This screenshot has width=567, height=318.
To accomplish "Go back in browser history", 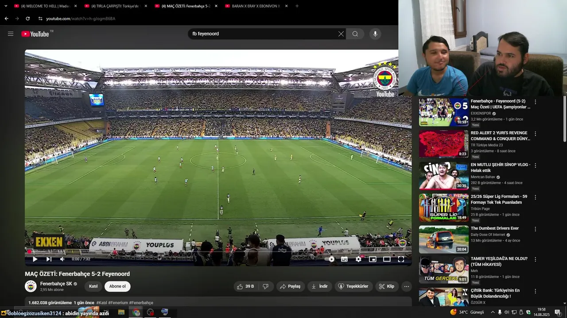I will pyautogui.click(x=6, y=19).
